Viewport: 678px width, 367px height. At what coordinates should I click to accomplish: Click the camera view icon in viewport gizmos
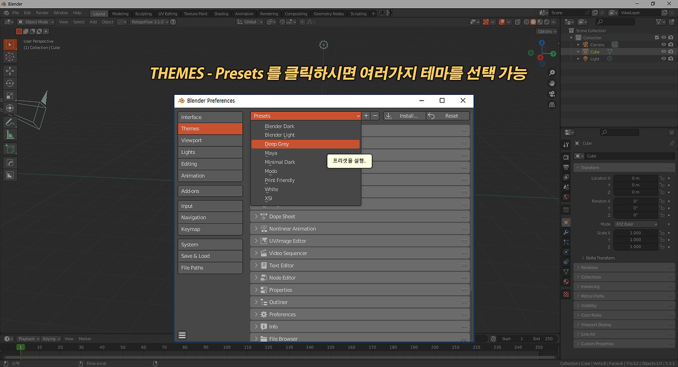coord(552,94)
